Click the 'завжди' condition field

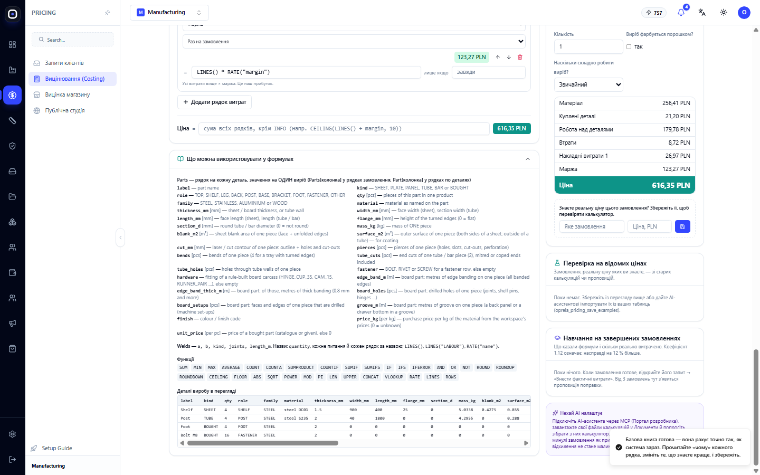click(489, 72)
